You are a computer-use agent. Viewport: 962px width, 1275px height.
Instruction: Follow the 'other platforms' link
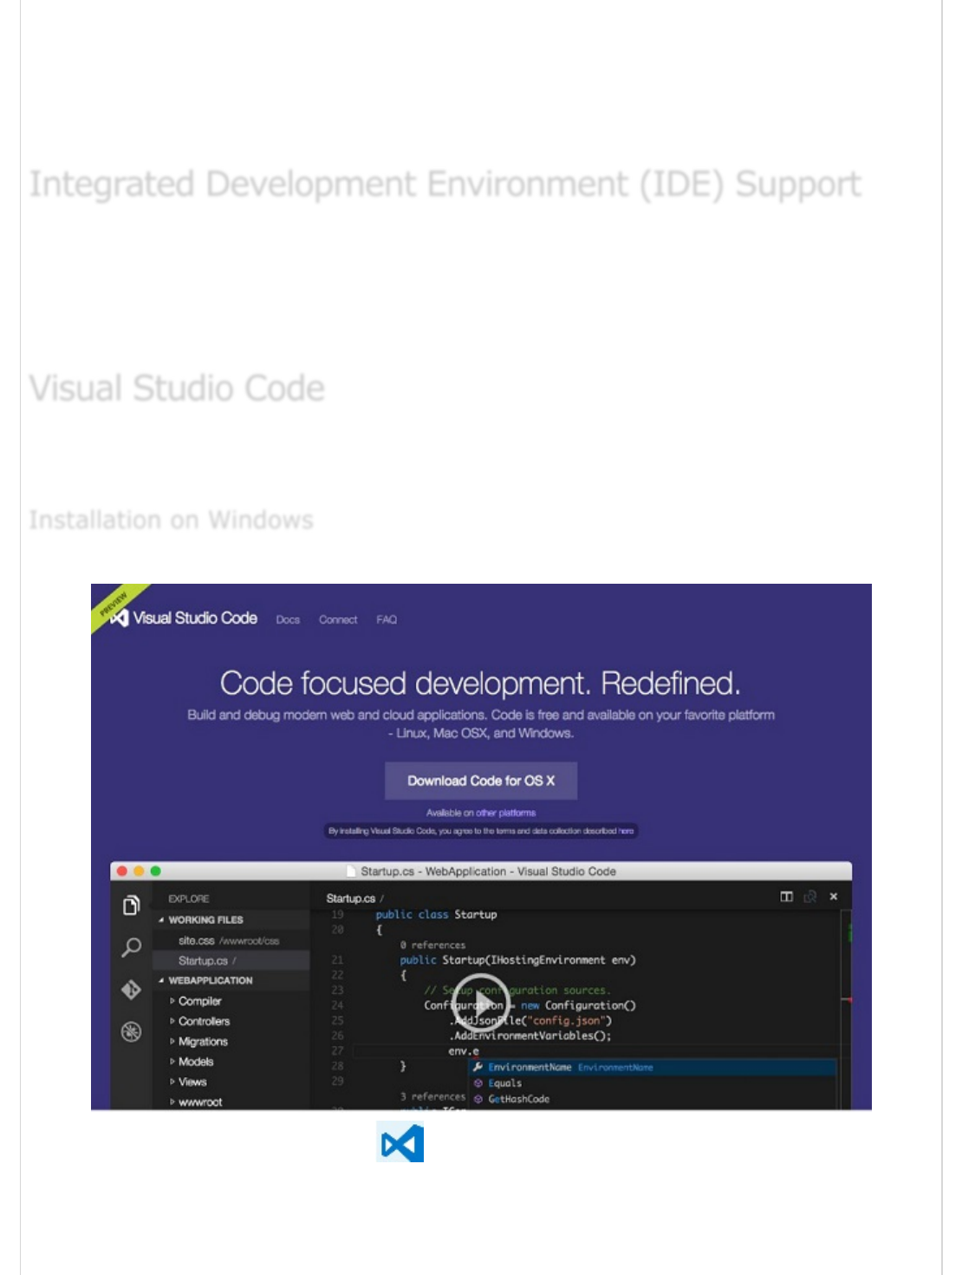(x=505, y=813)
